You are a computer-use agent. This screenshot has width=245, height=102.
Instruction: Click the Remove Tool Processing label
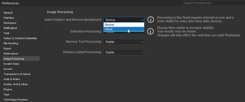tap(84, 42)
